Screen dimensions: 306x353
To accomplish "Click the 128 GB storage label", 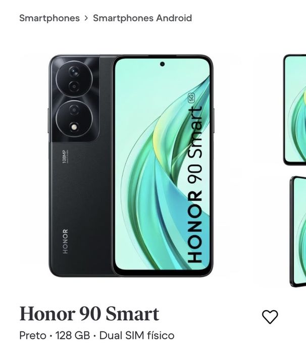I will pos(73,335).
